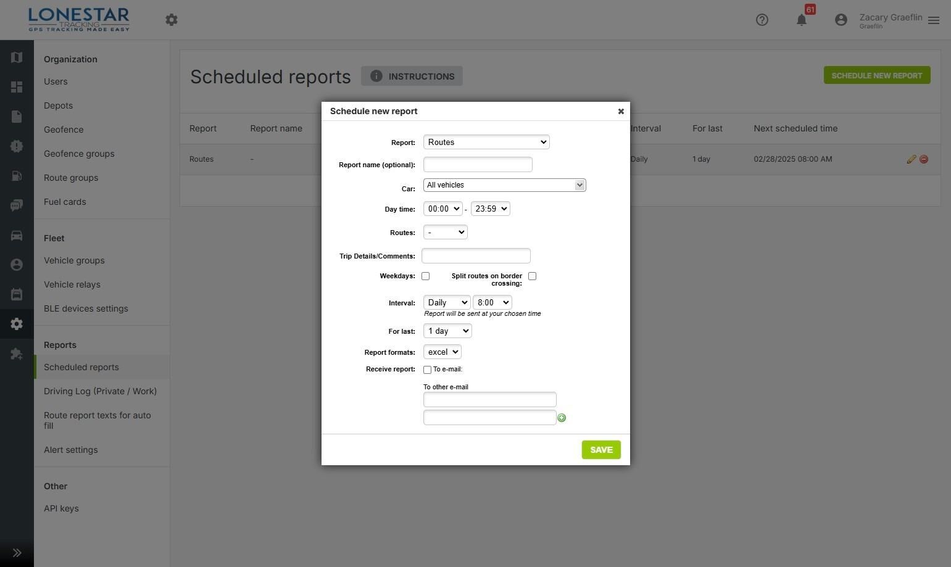Screen dimensions: 951x567
Task: Open the settings gear beside the logo
Action: coord(172,20)
